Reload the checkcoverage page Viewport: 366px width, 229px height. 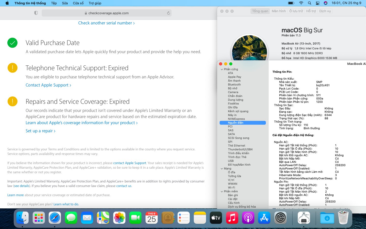[168, 13]
